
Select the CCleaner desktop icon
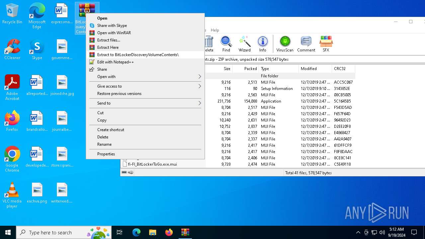coord(12,50)
